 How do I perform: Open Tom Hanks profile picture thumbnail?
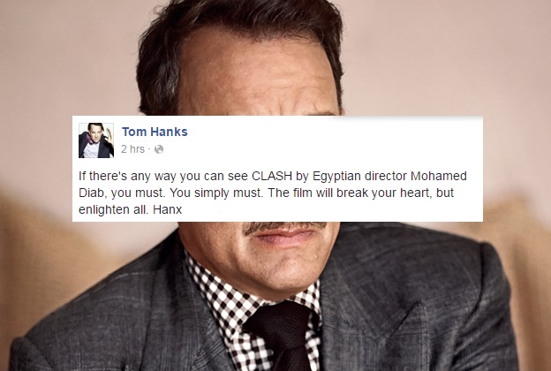click(96, 140)
